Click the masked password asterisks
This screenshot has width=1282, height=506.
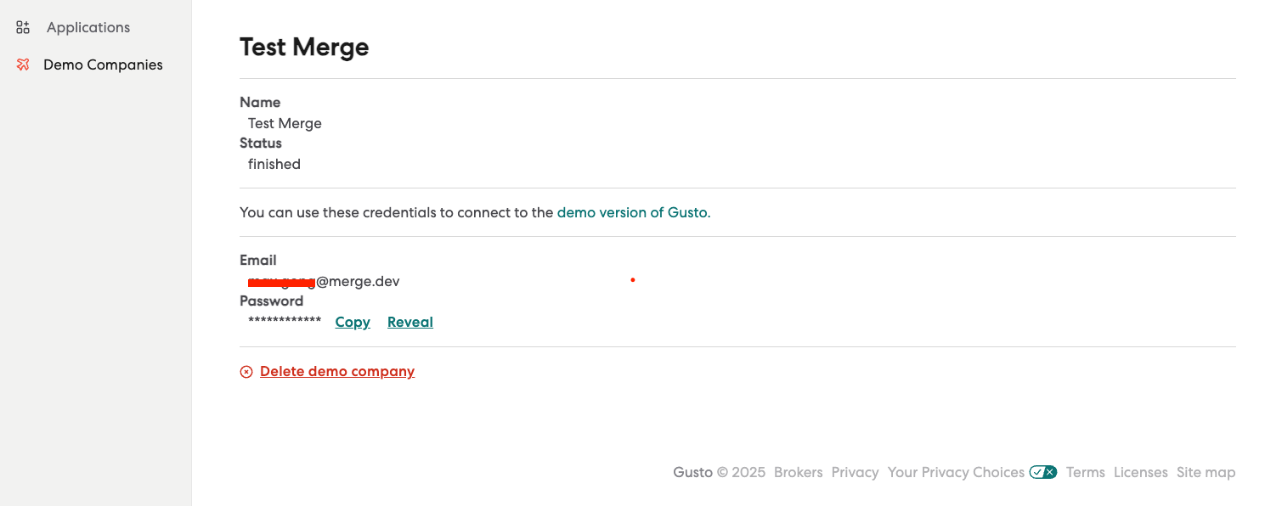pos(285,321)
